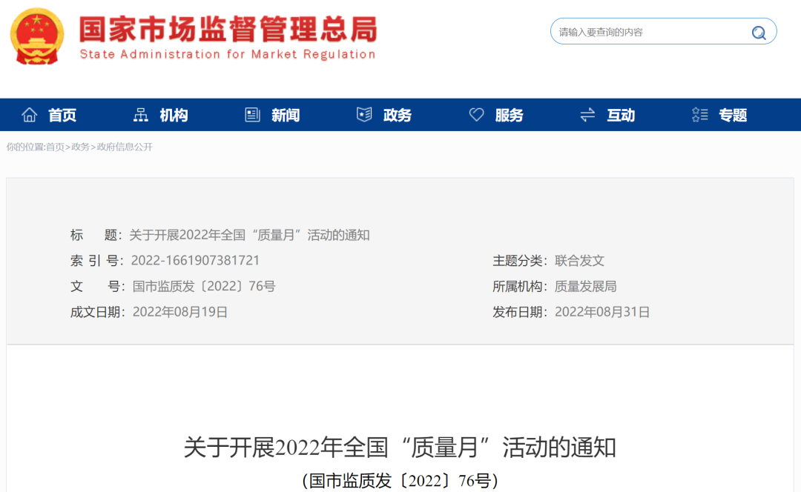Image resolution: width=801 pixels, height=492 pixels.
Task: Click the 国家市场监督管理总局 site title
Action: 228,29
